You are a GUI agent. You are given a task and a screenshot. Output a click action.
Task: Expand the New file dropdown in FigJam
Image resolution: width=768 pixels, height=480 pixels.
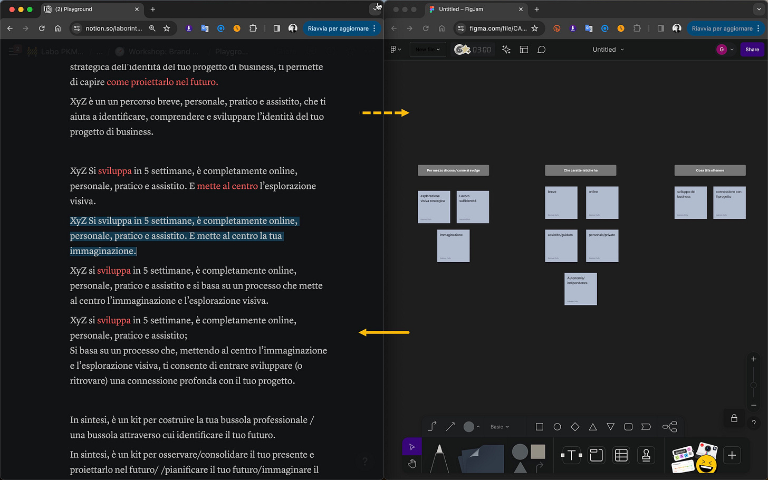click(x=428, y=50)
